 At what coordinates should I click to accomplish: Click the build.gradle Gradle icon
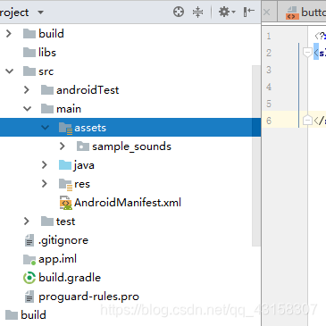[x=29, y=278]
